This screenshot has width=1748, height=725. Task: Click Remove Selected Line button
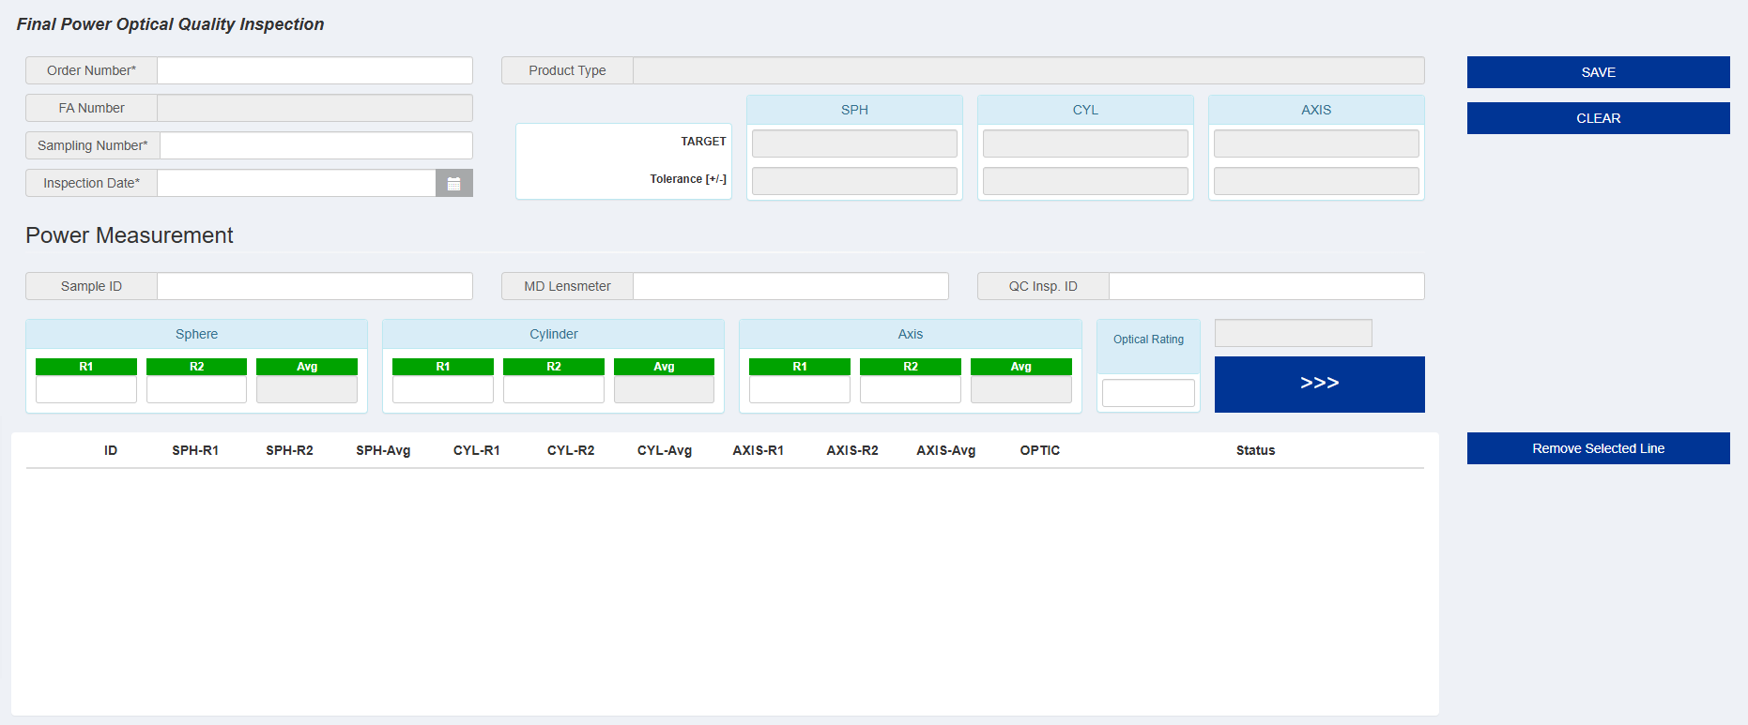point(1598,448)
